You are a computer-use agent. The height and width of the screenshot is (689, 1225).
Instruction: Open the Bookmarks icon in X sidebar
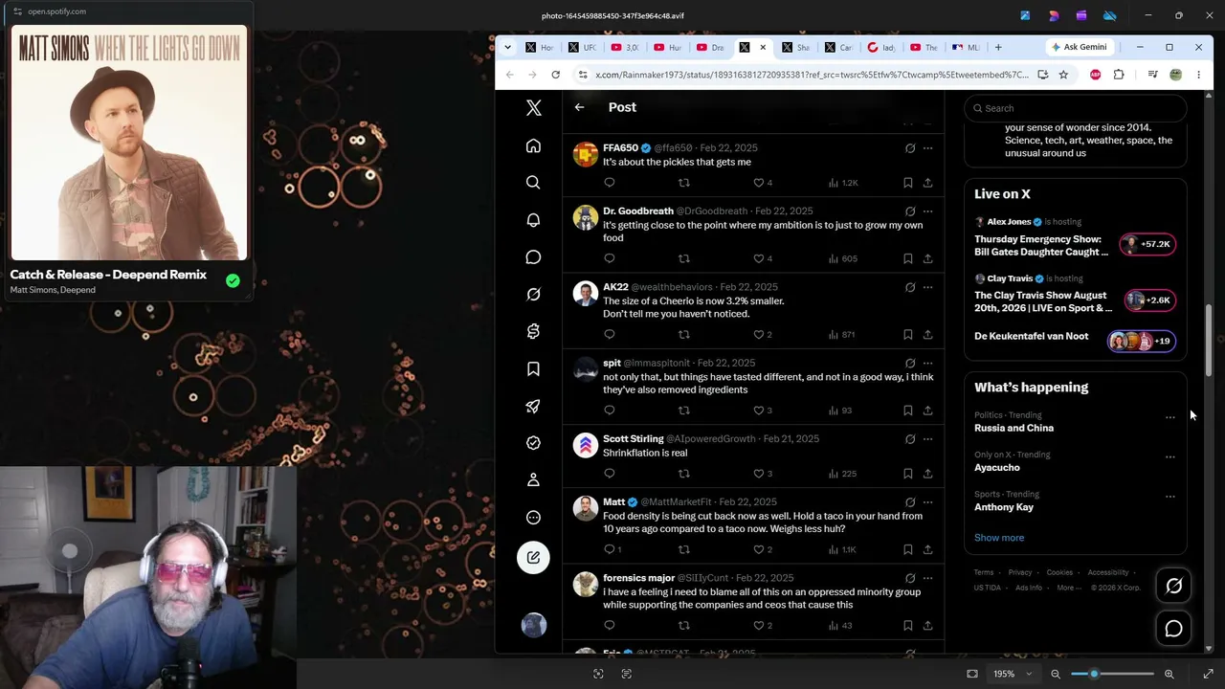click(533, 368)
